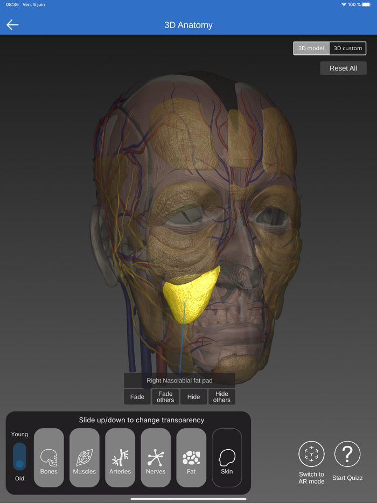The width and height of the screenshot is (377, 503).
Task: Tap the Nerves layer icon
Action: (156, 458)
